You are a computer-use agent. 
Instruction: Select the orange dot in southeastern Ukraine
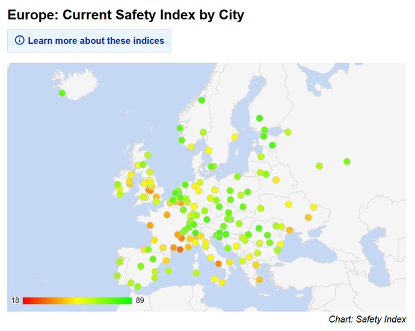(x=308, y=217)
